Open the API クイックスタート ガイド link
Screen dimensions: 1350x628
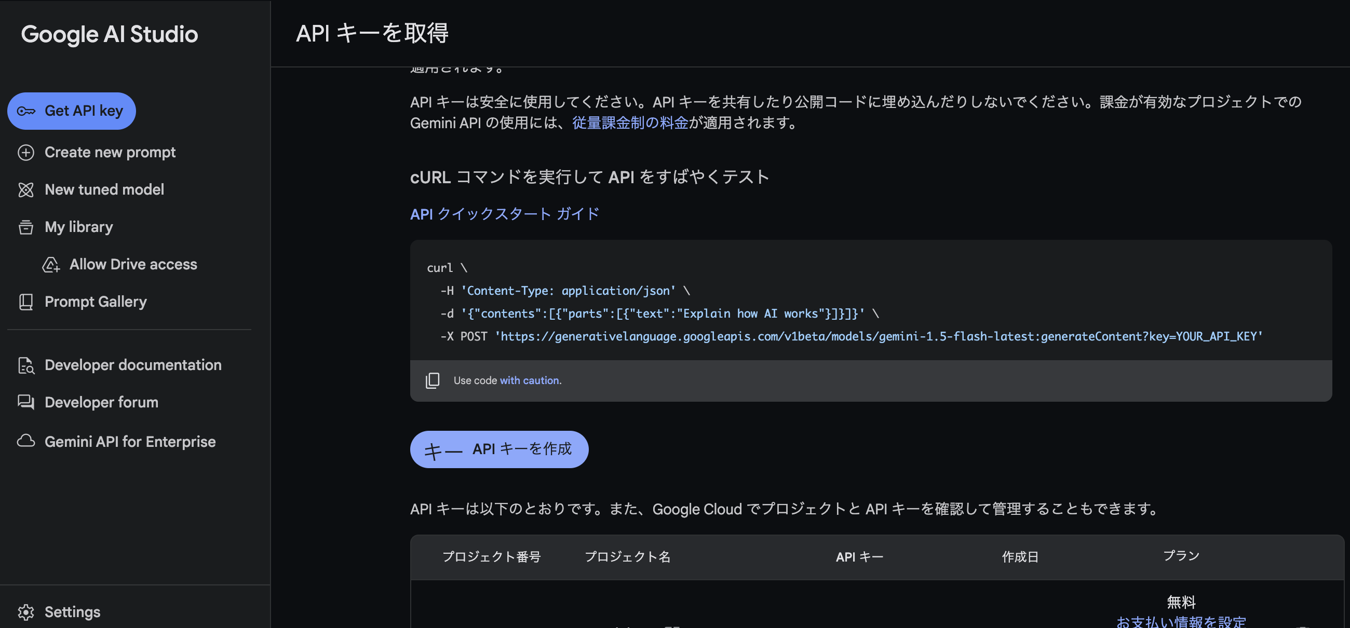[504, 214]
